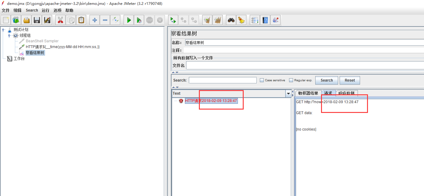Start the test with the green play icon
This screenshot has height=196, width=424.
[129, 20]
